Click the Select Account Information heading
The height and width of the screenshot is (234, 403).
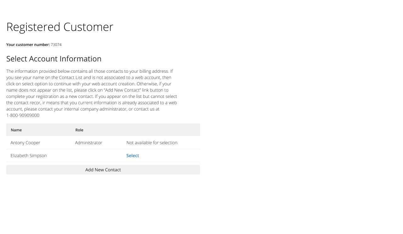54,59
